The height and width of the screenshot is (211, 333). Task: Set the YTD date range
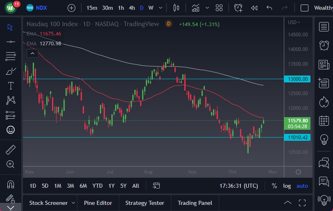(x=97, y=186)
